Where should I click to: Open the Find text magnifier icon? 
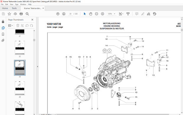[x=27, y=14]
